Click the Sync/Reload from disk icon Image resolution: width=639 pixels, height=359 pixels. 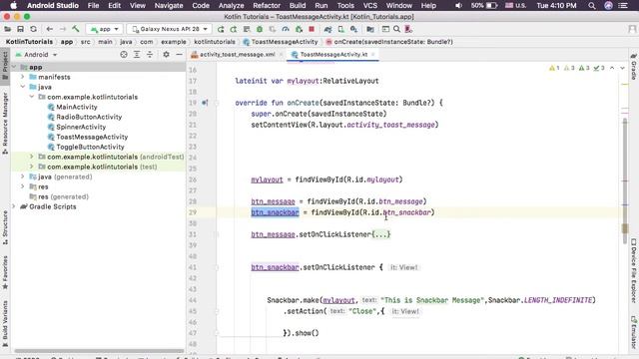pos(33,29)
